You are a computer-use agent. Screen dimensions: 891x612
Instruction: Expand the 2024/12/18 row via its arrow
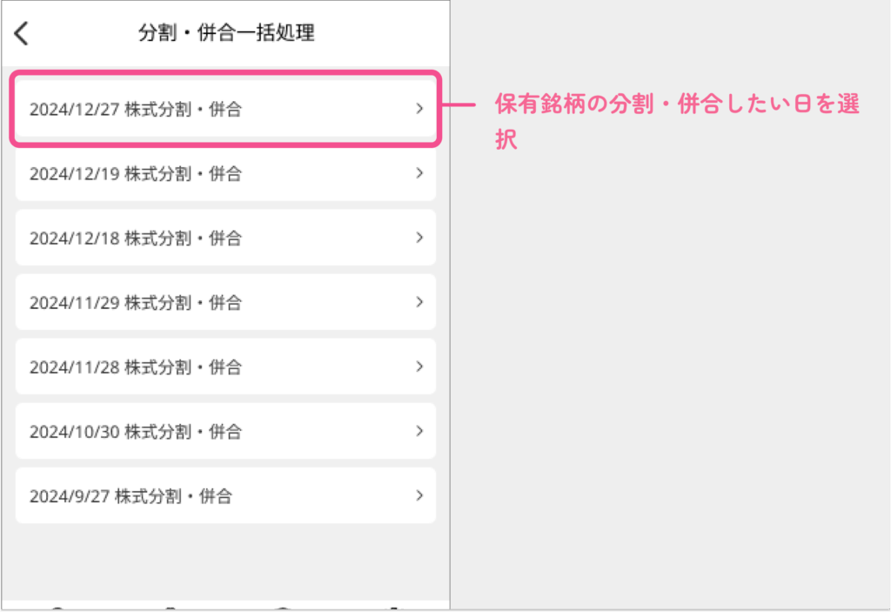pos(419,238)
